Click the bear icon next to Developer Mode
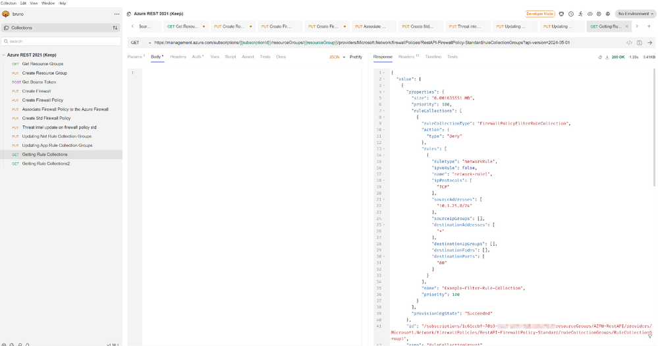This screenshot has height=346, width=658. point(561,14)
